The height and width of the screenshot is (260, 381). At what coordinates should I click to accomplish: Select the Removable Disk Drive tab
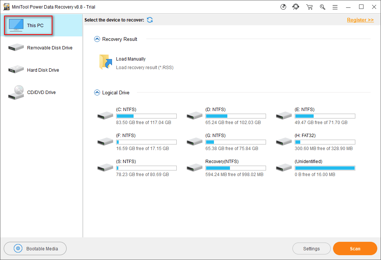pos(41,48)
